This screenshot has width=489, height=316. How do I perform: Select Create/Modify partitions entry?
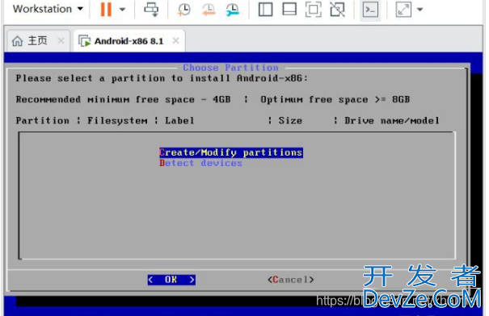click(x=231, y=152)
